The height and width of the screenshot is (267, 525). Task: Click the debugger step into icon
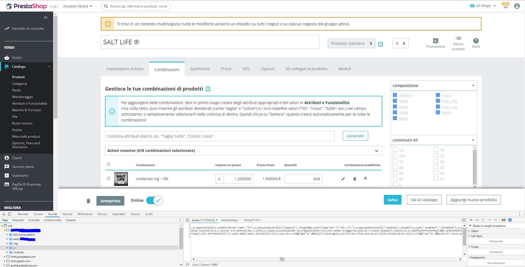click(x=483, y=220)
